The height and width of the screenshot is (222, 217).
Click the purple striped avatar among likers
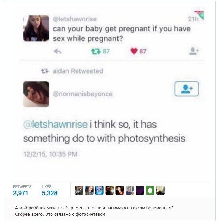pos(140,190)
